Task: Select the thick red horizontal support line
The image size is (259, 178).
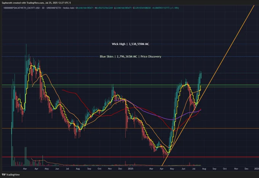Action: coord(130,157)
